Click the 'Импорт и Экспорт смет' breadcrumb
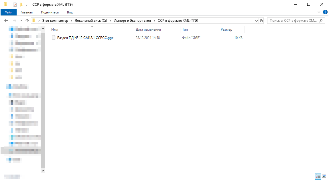The width and height of the screenshot is (329, 184). click(x=132, y=21)
